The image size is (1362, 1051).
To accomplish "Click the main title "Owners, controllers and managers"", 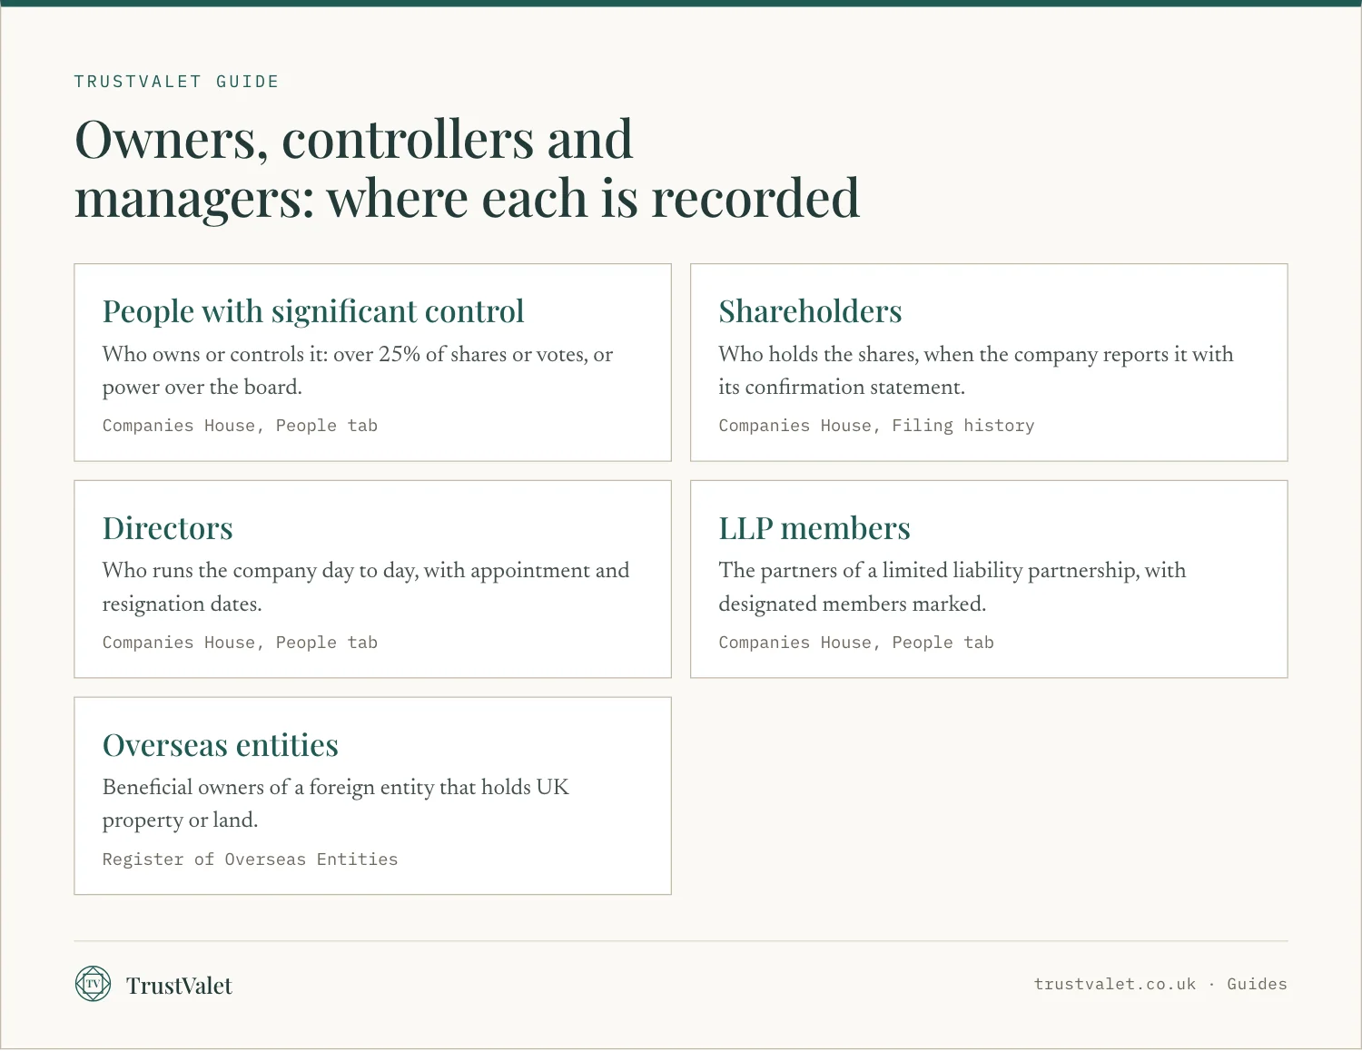I will click(x=467, y=169).
